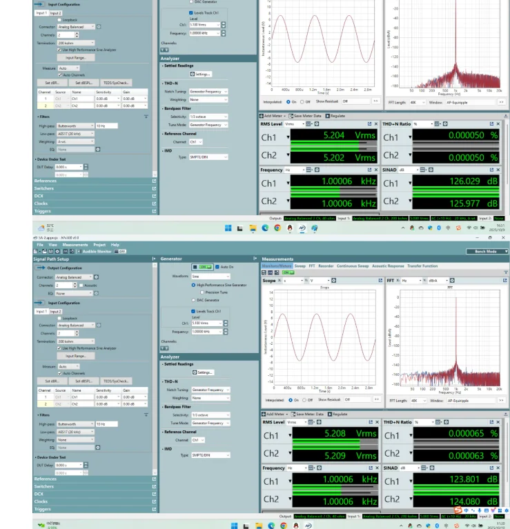Open Output Connector dropdown Analog Balanced

74,277
